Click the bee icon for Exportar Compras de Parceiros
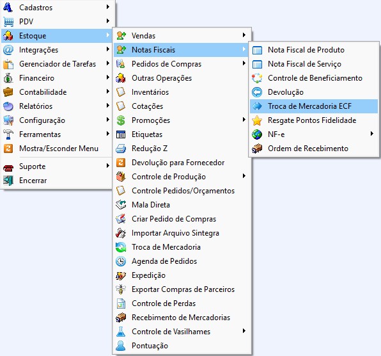The height and width of the screenshot is (356, 381). [x=121, y=289]
